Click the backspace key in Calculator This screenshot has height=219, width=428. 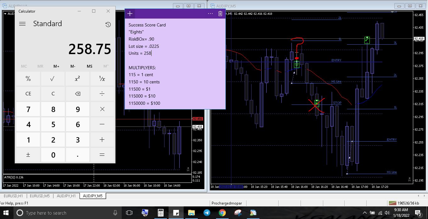(77, 94)
